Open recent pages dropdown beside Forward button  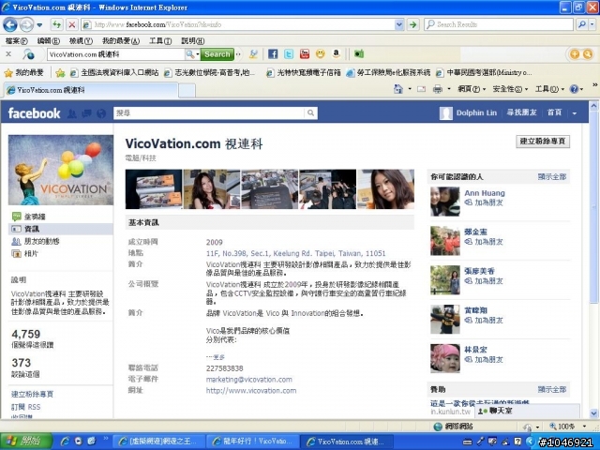[x=39, y=25]
